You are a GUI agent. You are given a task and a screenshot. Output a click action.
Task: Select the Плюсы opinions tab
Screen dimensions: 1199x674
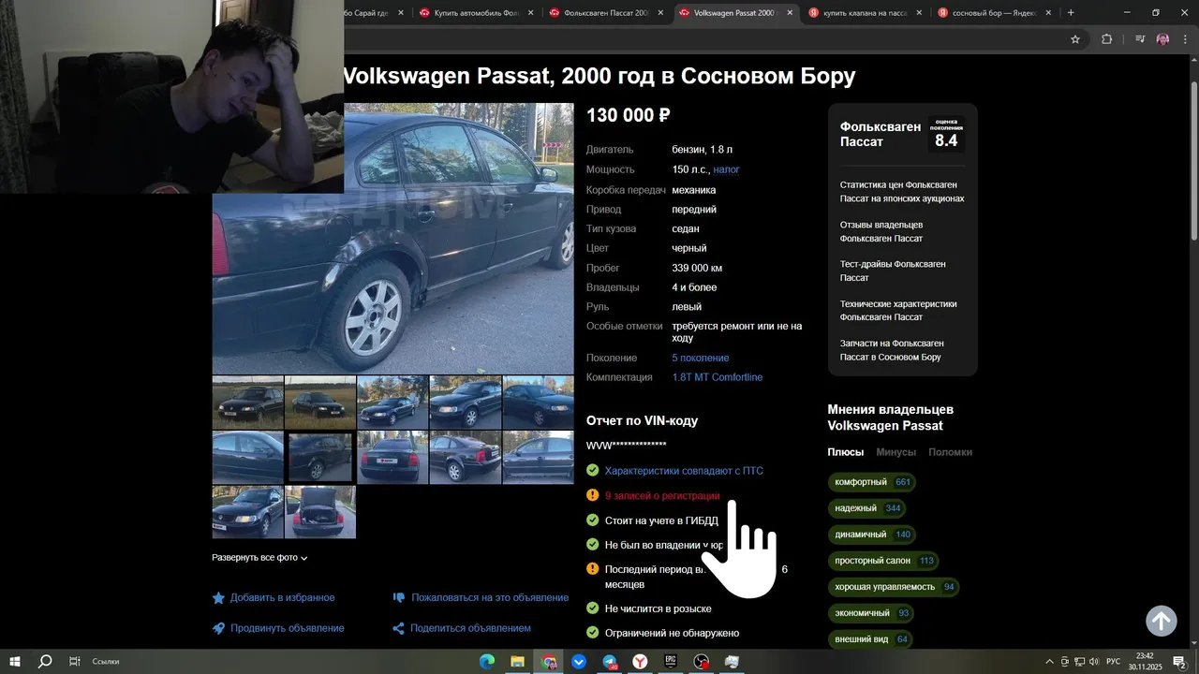(x=845, y=452)
